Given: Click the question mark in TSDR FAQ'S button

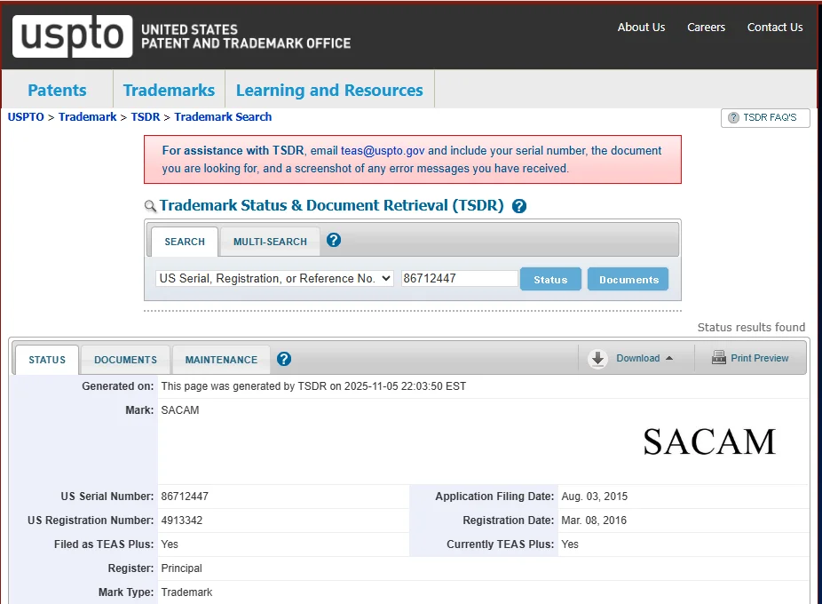Looking at the screenshot, I should [x=733, y=117].
